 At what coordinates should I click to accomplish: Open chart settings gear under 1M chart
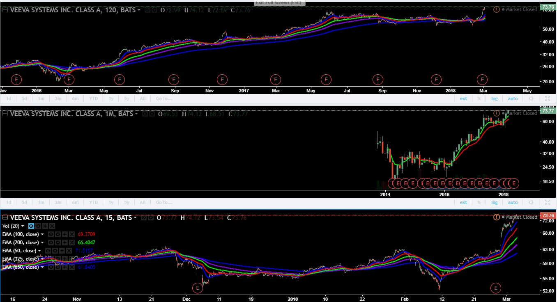click(531, 202)
